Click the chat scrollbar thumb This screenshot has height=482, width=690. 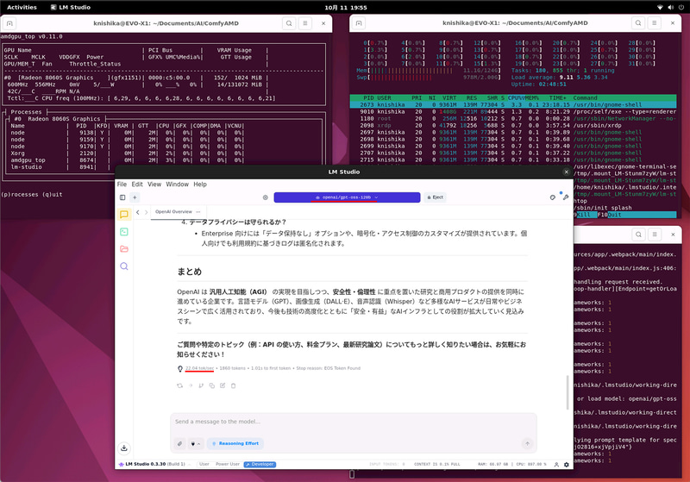568,392
